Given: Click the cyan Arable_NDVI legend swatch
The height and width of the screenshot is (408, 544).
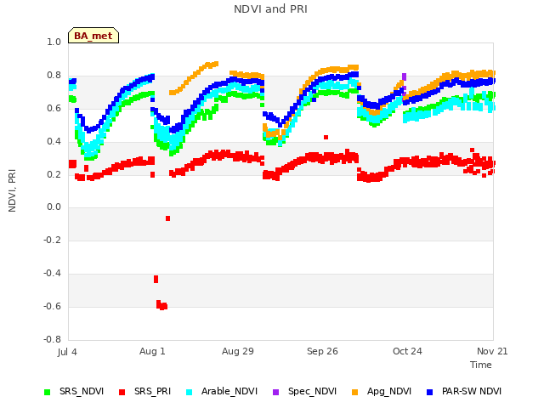Looking at the screenshot, I should tap(189, 392).
